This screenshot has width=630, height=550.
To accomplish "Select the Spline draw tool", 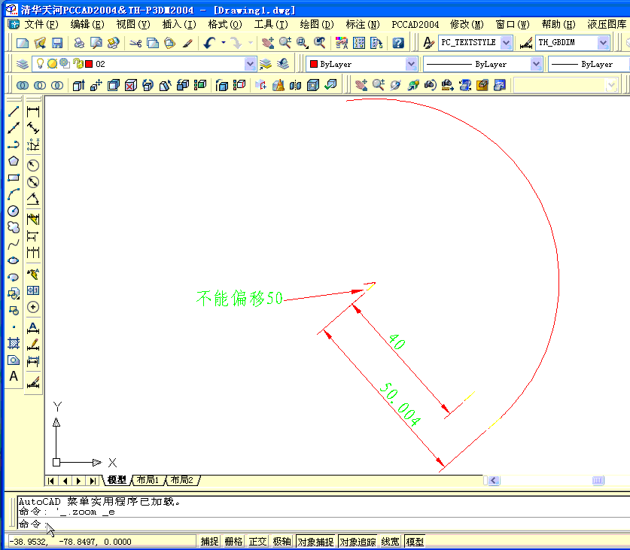I will (x=14, y=245).
